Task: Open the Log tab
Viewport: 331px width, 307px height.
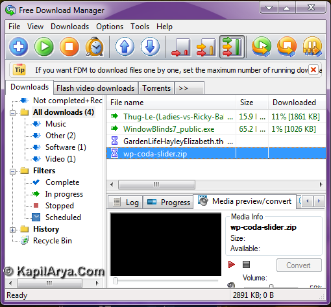Action: 125,203
